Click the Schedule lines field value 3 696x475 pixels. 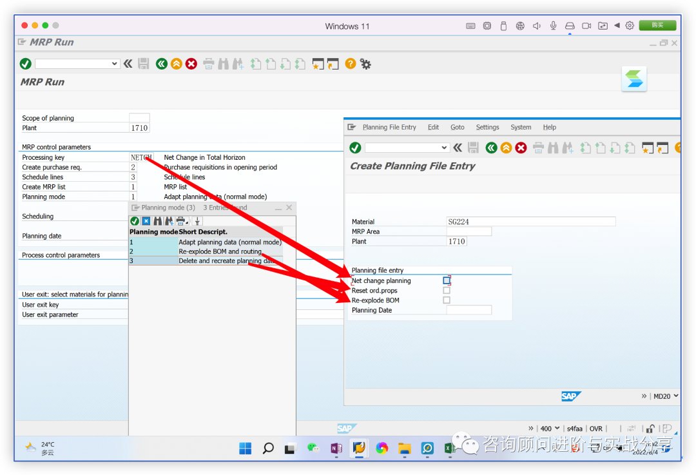133,177
